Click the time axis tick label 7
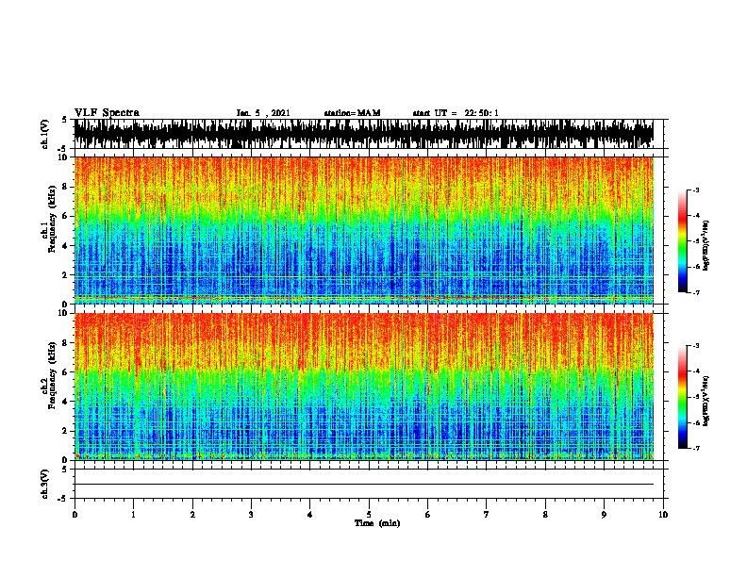Viewport: 747px width, 577px height. pos(487,514)
